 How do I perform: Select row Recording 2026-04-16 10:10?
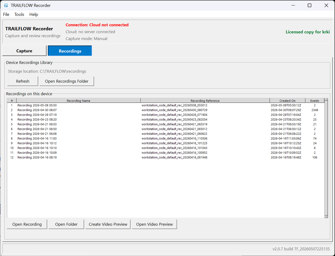166,148
